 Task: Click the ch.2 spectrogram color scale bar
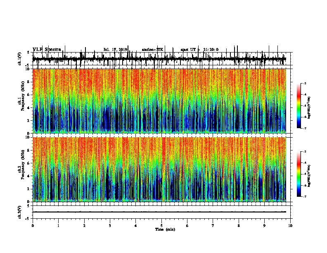pyautogui.click(x=299, y=174)
